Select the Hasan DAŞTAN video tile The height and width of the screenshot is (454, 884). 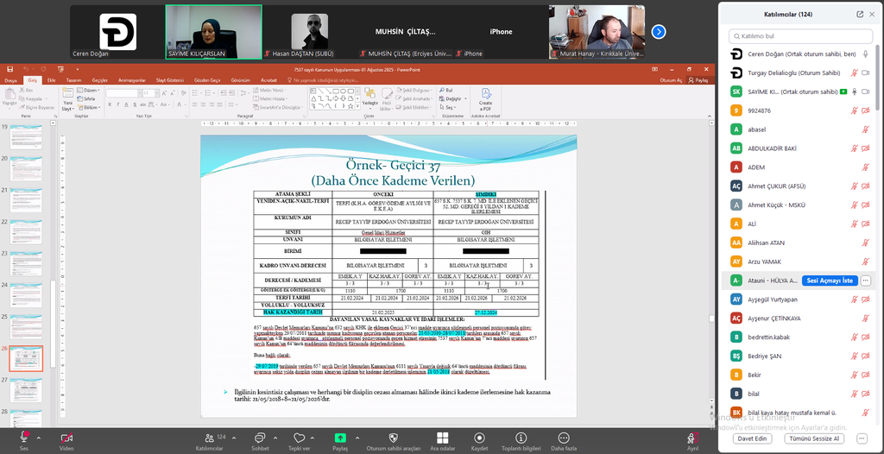click(x=310, y=32)
